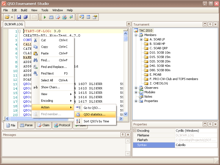Pin the Messages panel with pushpin icon
Viewport: 220px width, 165px height.
point(123,135)
